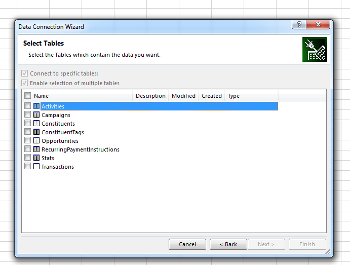The height and width of the screenshot is (265, 350).
Task: Click the Activities table icon
Action: tap(36, 106)
